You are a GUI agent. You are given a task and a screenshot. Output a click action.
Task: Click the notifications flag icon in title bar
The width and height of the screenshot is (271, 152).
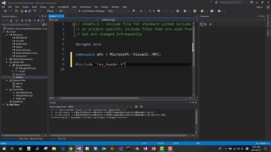pos(211,2)
